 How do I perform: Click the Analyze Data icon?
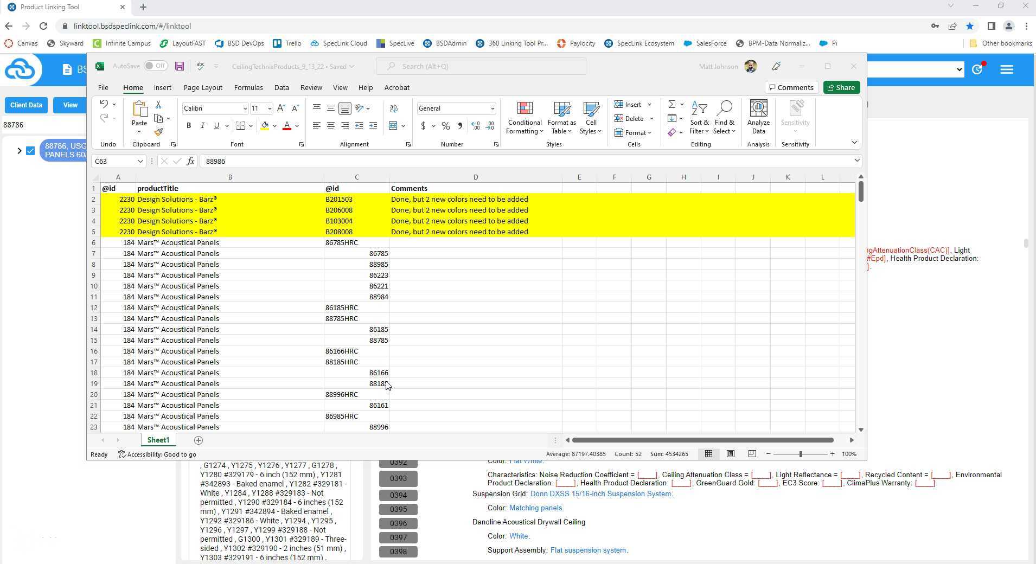click(x=758, y=118)
